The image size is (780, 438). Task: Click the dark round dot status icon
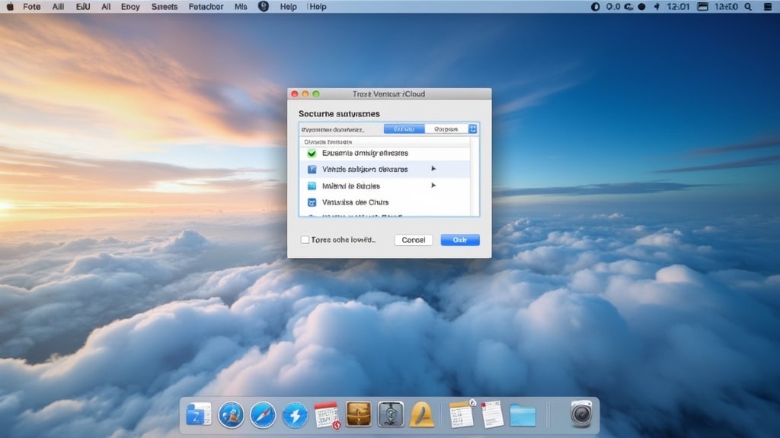[641, 6]
